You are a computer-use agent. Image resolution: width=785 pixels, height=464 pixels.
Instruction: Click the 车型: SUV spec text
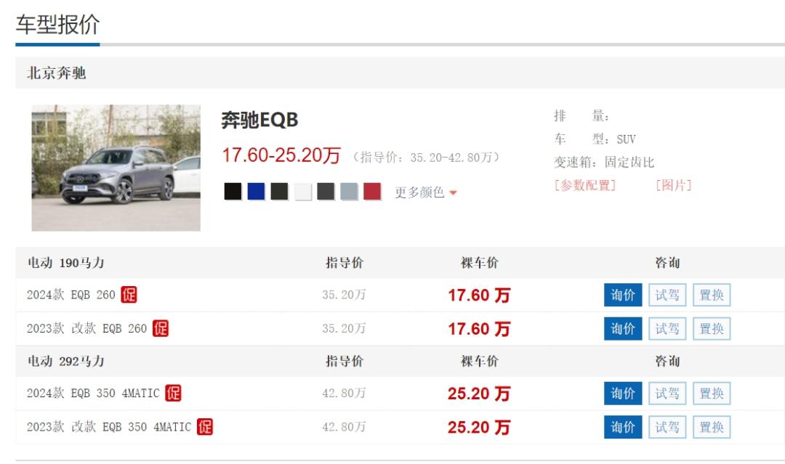[x=595, y=139]
